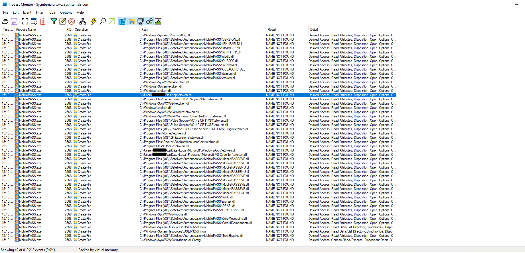Toggle autoscroll of events
The image size is (525, 253).
[34, 21]
